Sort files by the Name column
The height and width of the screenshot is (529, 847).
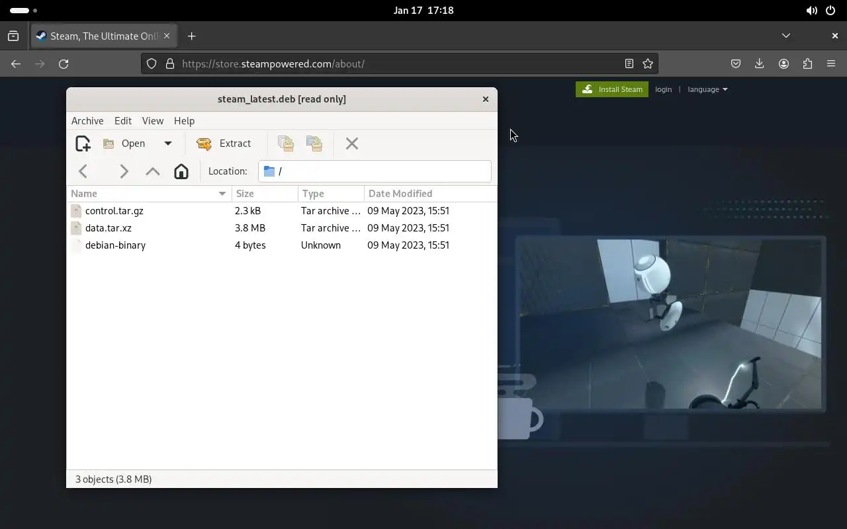tap(150, 194)
